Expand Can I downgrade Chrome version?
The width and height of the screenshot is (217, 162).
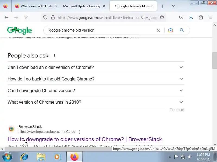click(x=96, y=90)
